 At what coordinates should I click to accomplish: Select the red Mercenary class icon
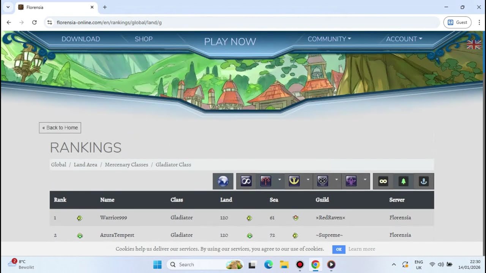[x=266, y=181]
